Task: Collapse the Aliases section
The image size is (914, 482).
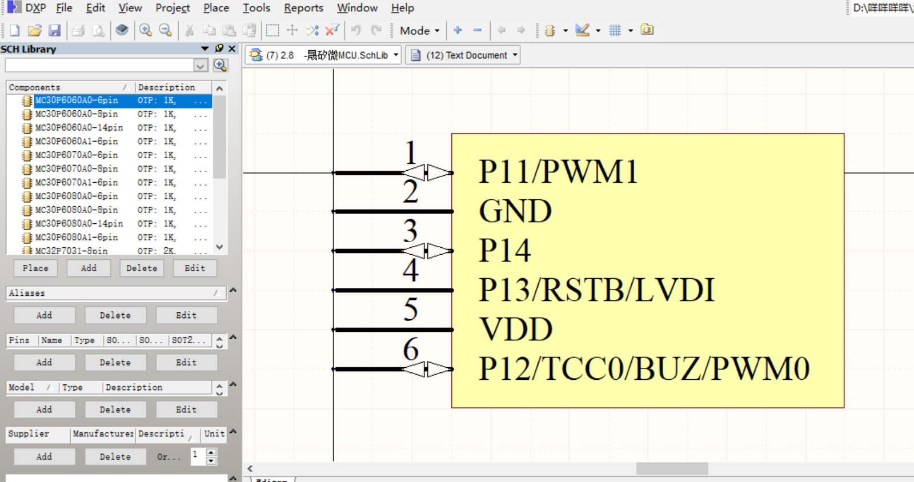Action: [x=233, y=290]
